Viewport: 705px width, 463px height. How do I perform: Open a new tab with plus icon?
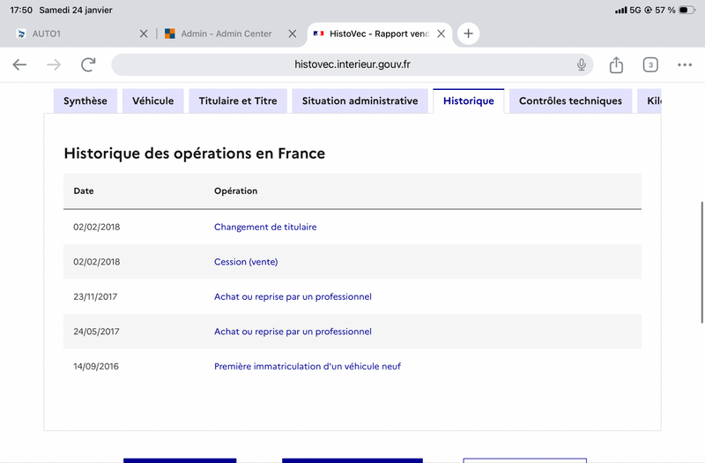click(x=468, y=34)
